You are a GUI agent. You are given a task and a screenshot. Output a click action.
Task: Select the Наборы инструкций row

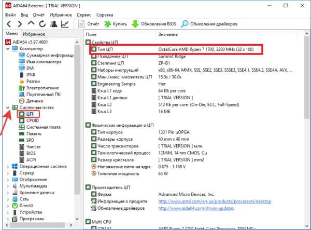191,70
